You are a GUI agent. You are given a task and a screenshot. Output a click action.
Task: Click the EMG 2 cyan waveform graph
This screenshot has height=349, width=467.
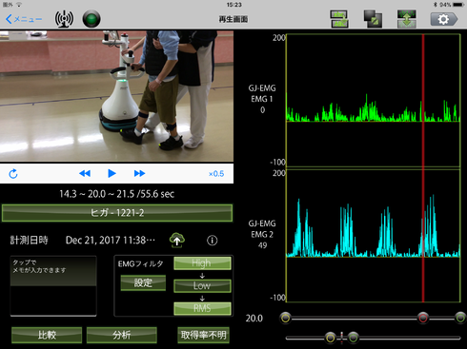374,236
